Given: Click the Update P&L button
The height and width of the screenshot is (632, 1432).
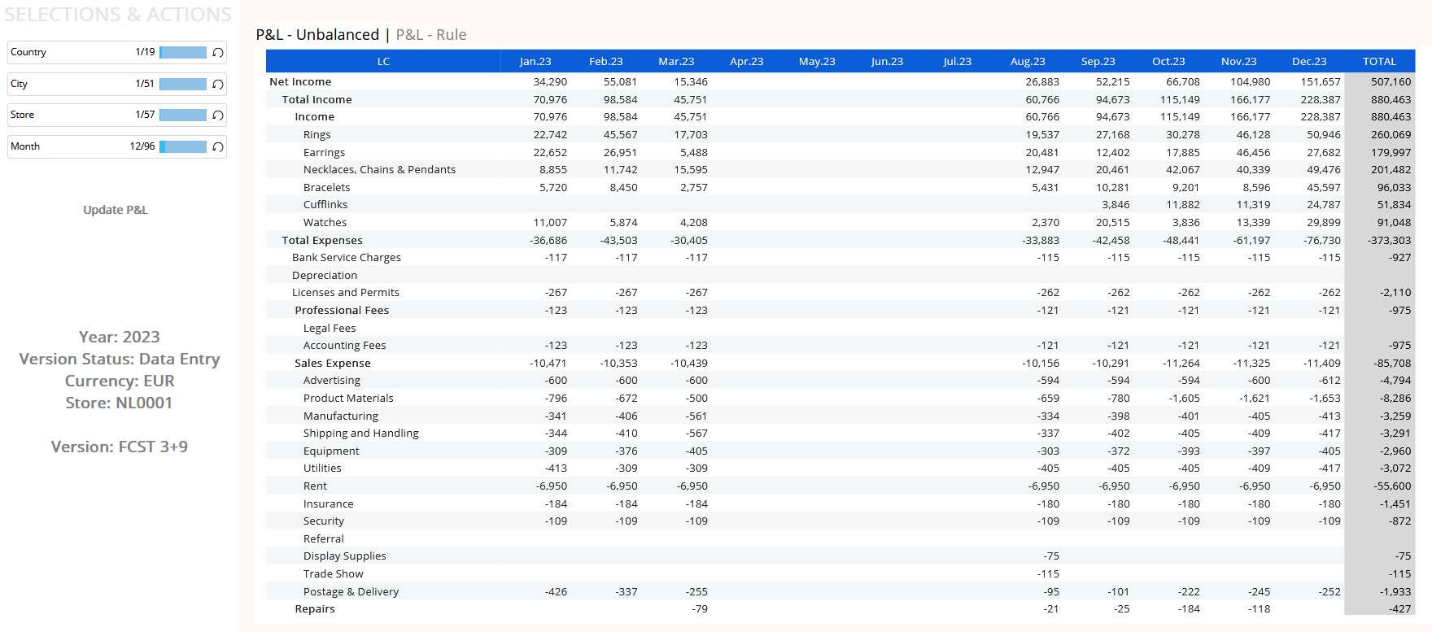Looking at the screenshot, I should coord(116,210).
